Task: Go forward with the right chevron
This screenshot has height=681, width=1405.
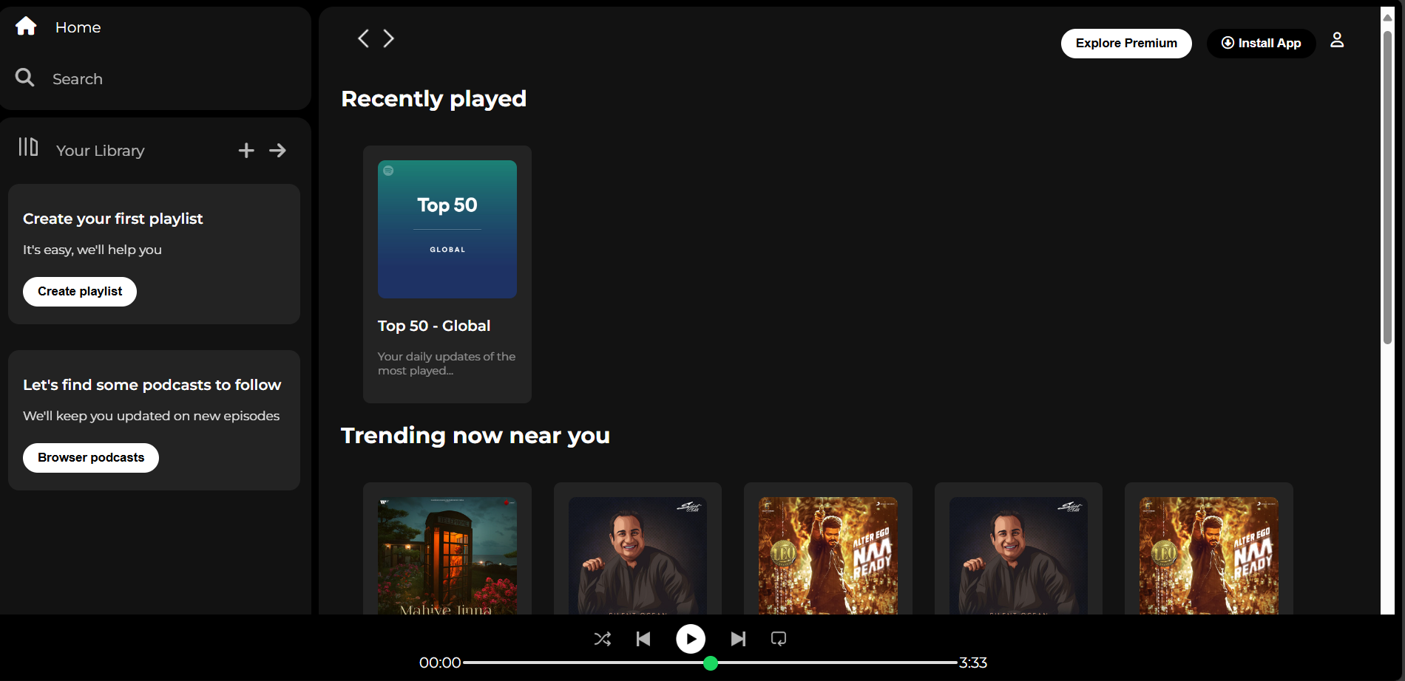Action: tap(389, 38)
